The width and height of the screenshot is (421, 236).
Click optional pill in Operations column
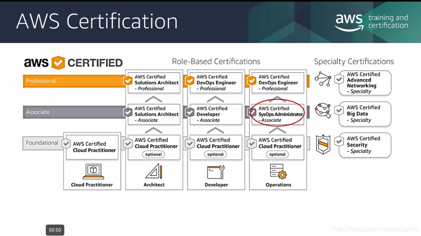pyautogui.click(x=277, y=154)
